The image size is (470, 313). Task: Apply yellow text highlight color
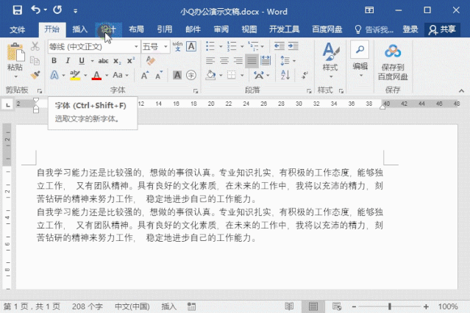75,75
